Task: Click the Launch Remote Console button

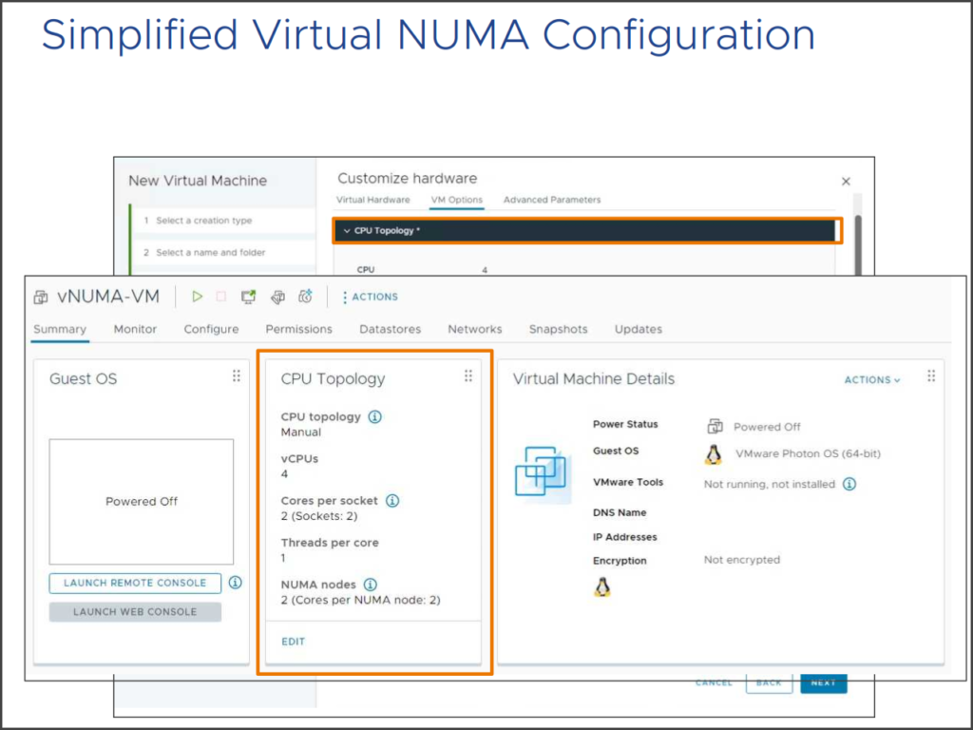Action: [135, 583]
